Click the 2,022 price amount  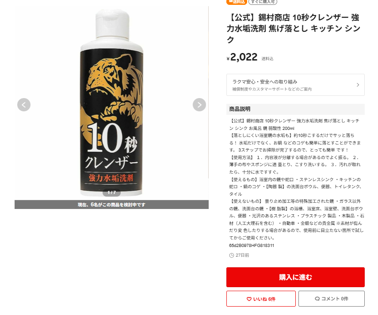[x=244, y=57]
